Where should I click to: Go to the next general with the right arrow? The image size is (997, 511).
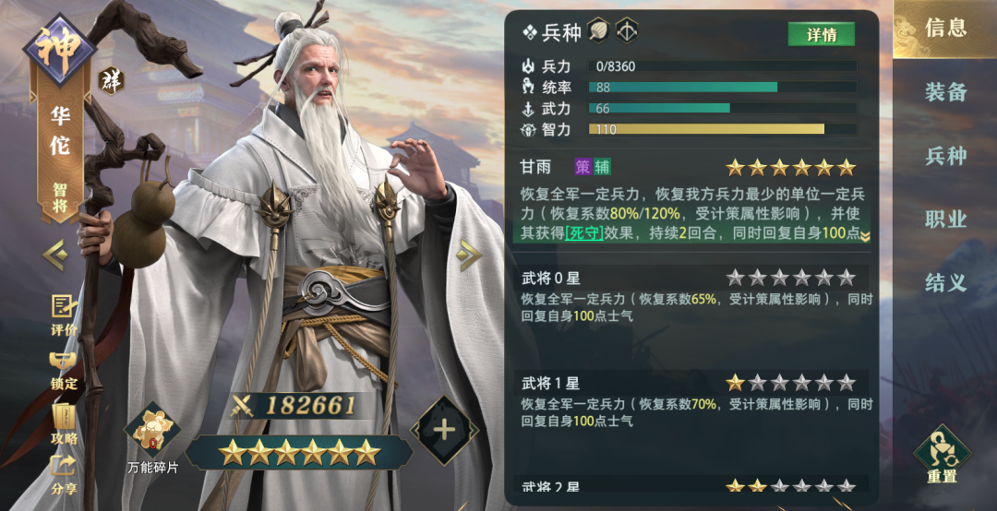[x=469, y=255]
